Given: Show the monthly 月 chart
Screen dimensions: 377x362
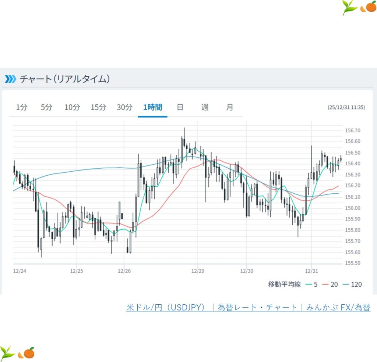Looking at the screenshot, I should click(x=230, y=107).
